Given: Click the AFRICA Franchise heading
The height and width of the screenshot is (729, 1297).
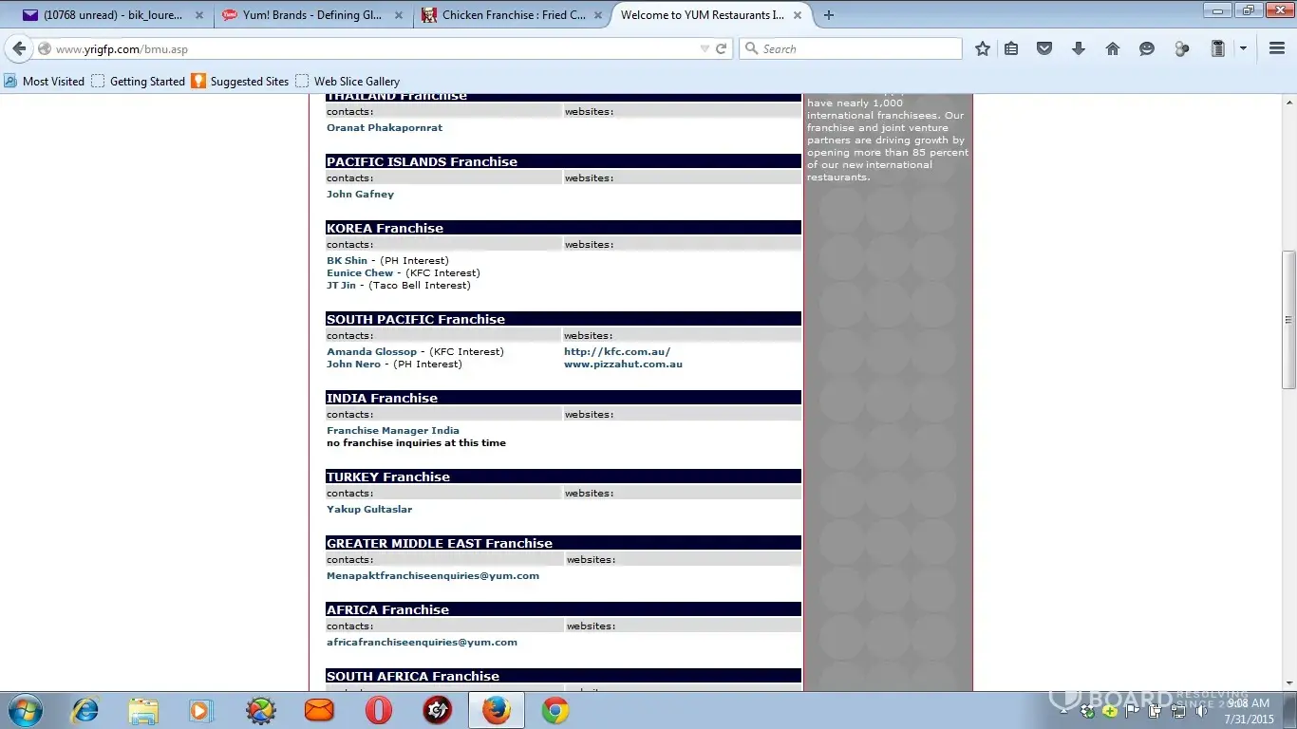Looking at the screenshot, I should click(x=387, y=610).
